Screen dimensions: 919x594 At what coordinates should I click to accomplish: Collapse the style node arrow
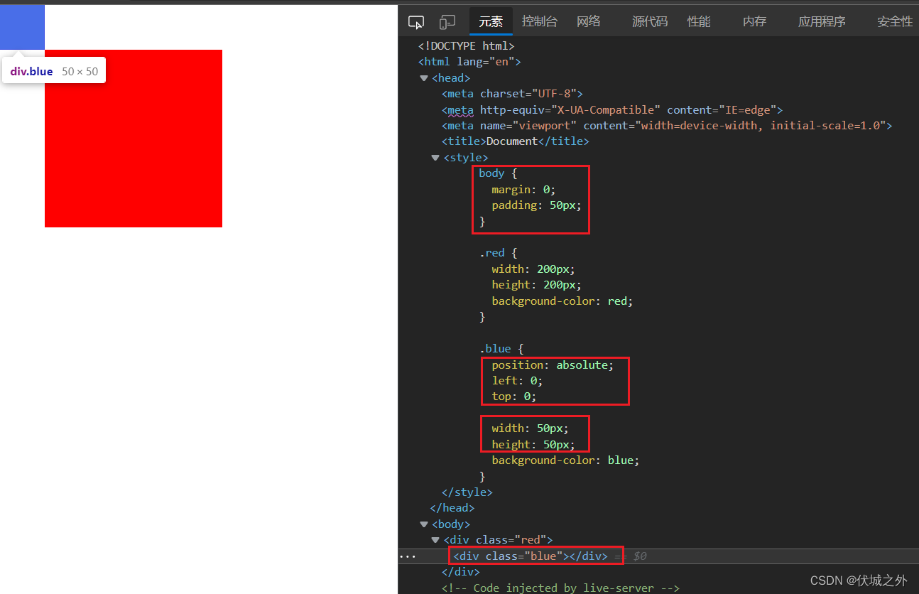(x=435, y=158)
